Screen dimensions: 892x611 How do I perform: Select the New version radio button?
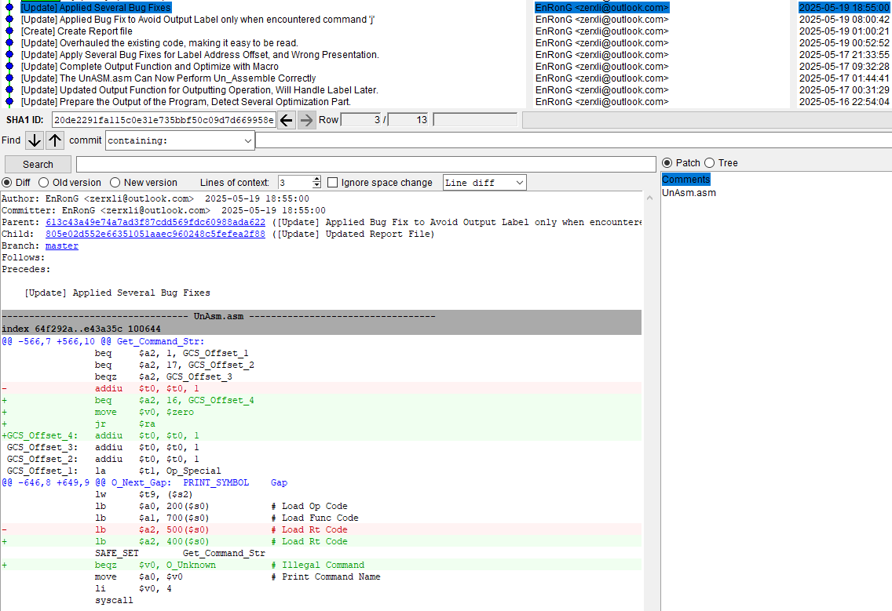115,183
